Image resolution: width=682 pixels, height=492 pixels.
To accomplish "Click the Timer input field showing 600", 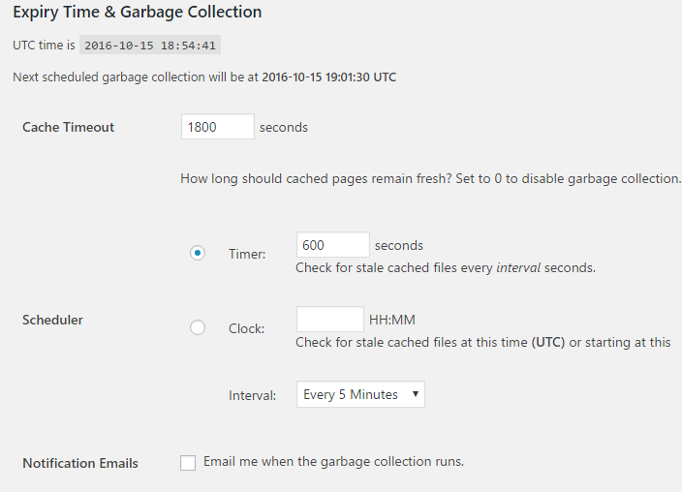I will [332, 245].
